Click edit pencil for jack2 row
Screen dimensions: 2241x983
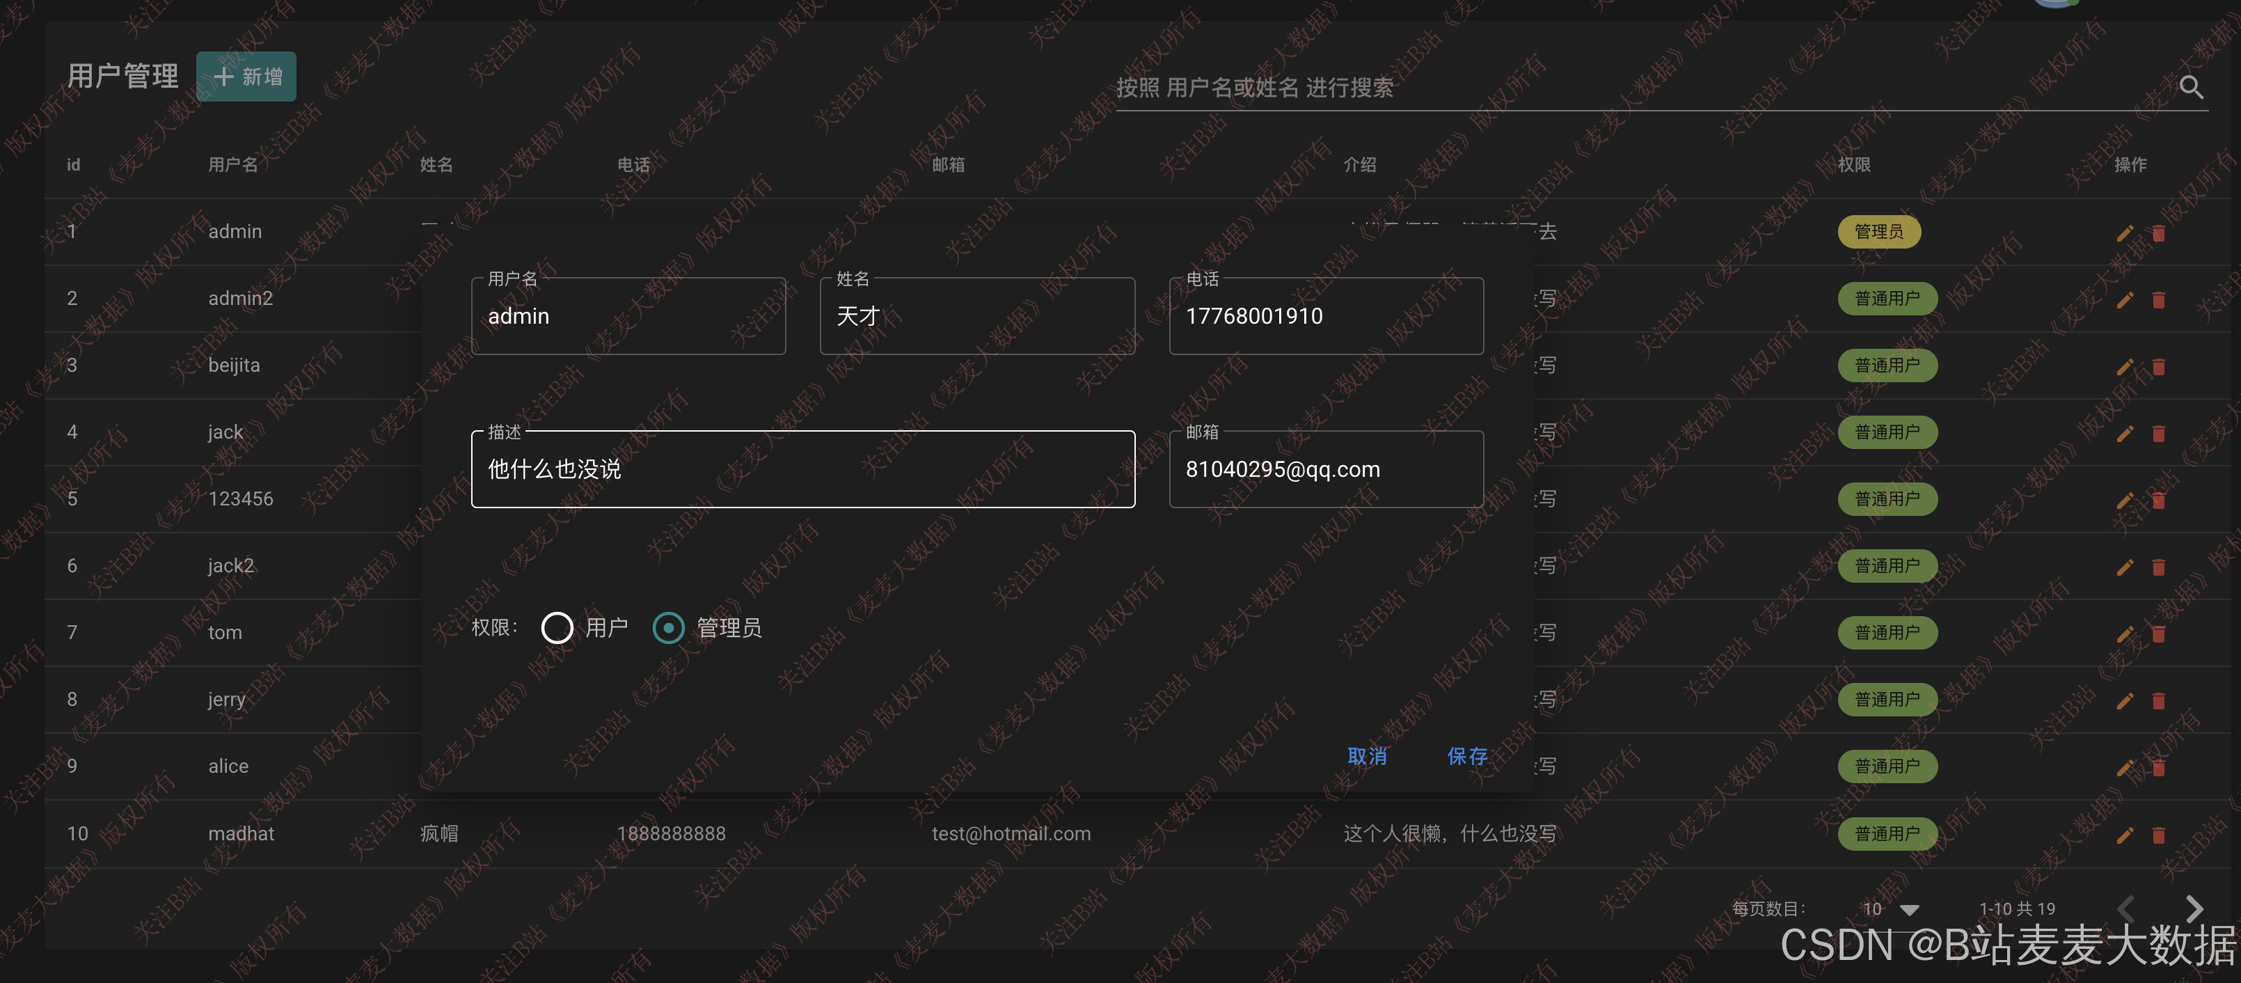pos(2124,567)
